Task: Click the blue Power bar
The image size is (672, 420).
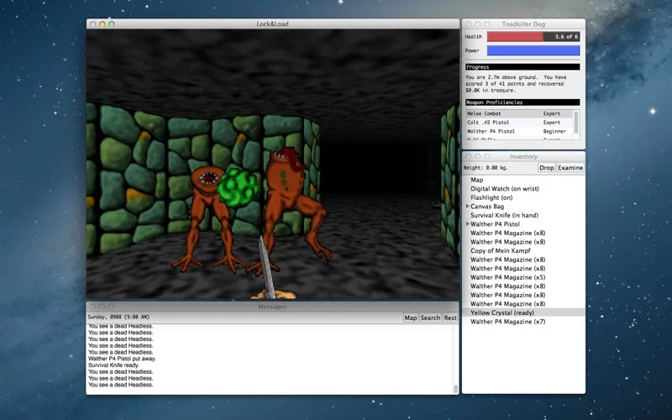Action: pyautogui.click(x=533, y=50)
